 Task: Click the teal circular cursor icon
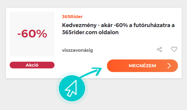click(72, 88)
